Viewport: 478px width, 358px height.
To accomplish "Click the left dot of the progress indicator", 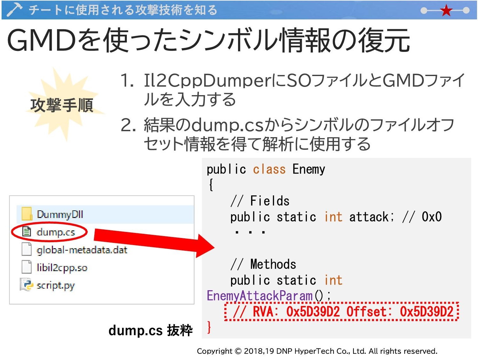I will point(424,11).
